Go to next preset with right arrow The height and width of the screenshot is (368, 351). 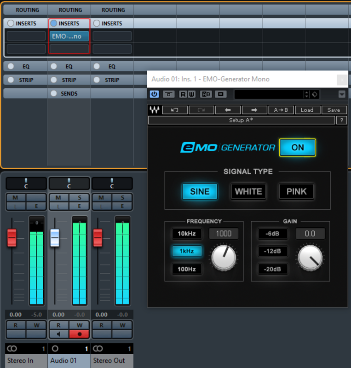(x=254, y=110)
